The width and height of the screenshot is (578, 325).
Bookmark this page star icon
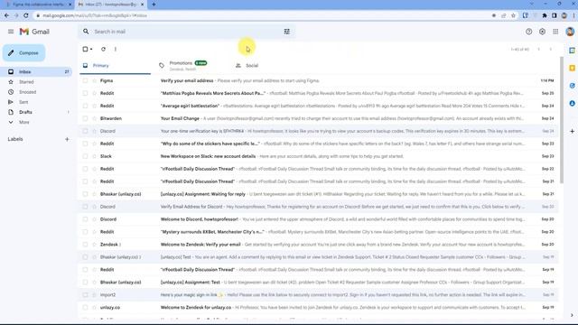(x=513, y=15)
